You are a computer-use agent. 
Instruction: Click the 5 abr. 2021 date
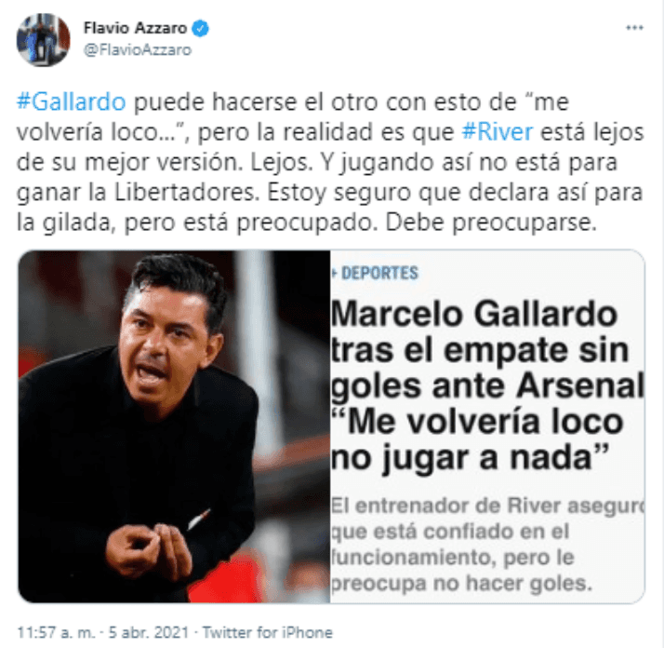click(149, 632)
